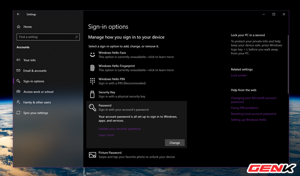This screenshot has height=176, width=300.
Task: Open the Lock screen related setting
Action: coord(239,75)
